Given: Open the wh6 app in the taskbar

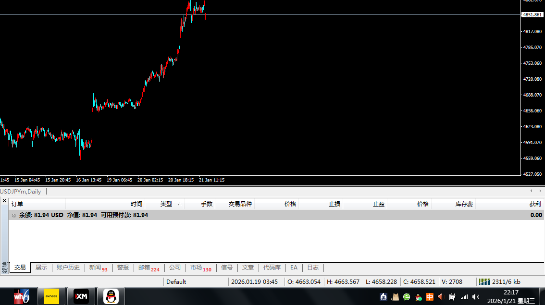Looking at the screenshot, I should tap(21, 296).
